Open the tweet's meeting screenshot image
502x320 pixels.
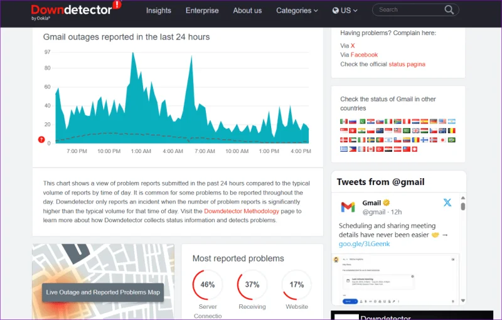click(395, 279)
